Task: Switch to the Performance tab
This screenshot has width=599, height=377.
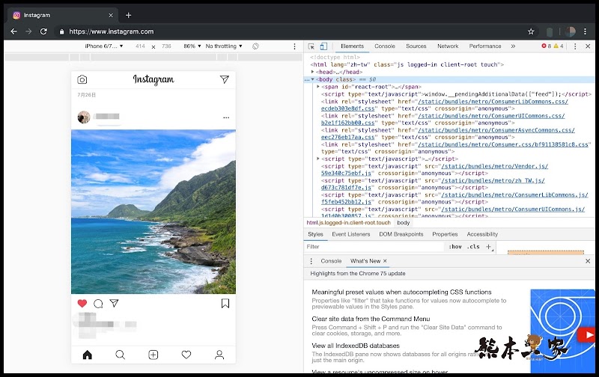Action: pos(485,46)
